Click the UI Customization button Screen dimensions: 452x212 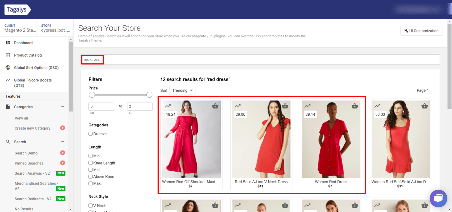(x=421, y=31)
